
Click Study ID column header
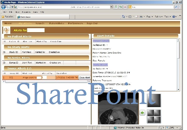[x=13, y=52]
